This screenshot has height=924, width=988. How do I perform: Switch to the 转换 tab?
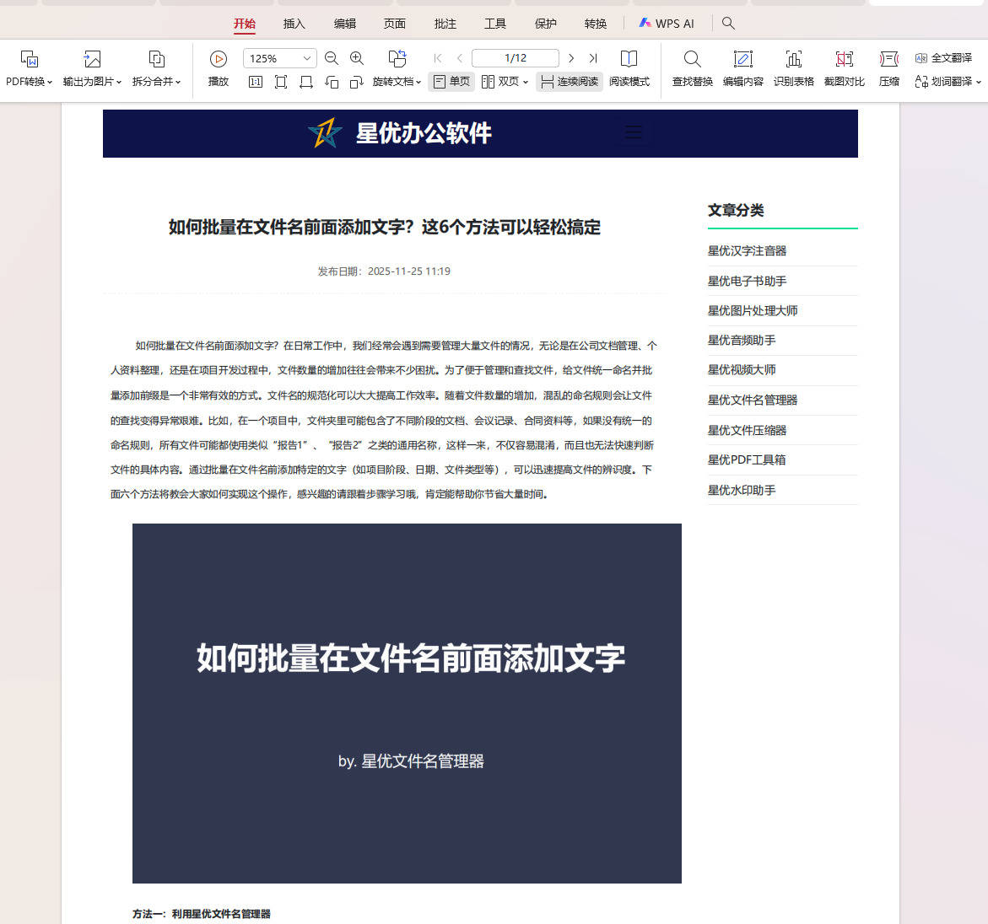[596, 24]
